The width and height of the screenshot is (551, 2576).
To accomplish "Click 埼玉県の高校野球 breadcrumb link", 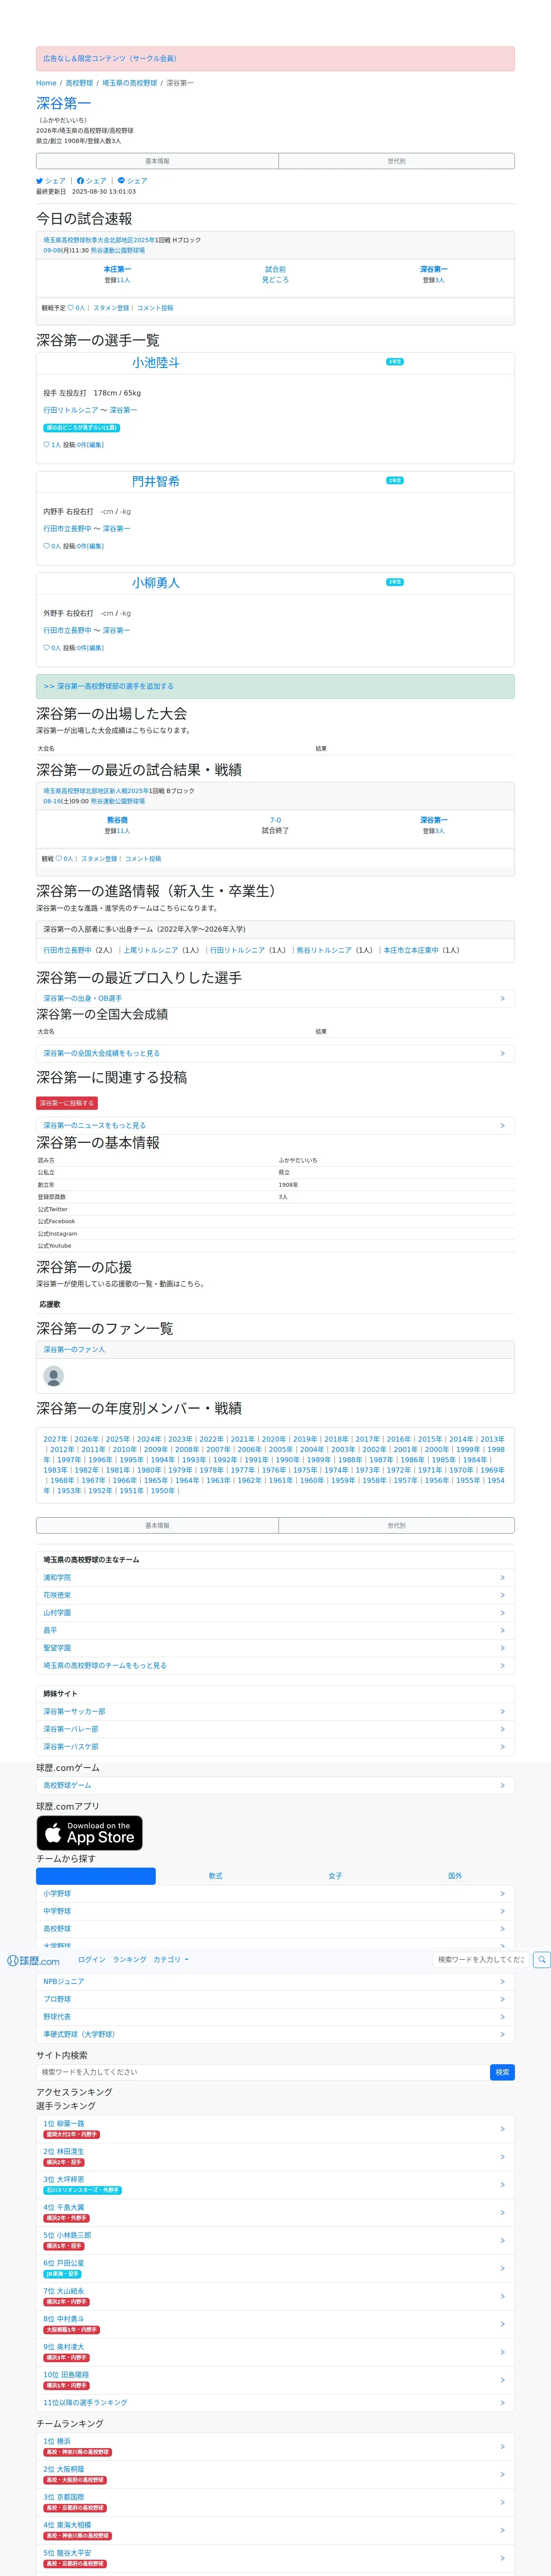I will (x=129, y=83).
